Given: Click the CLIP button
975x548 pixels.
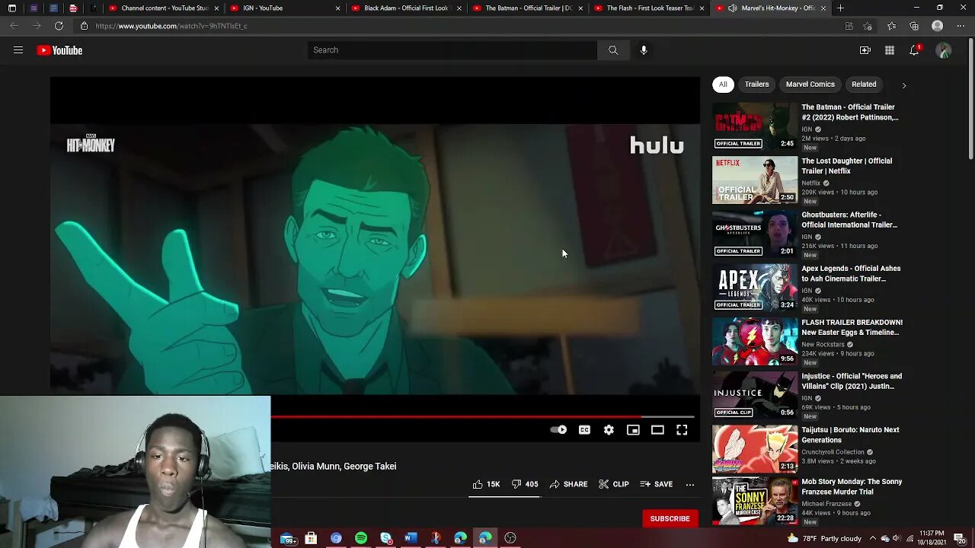Looking at the screenshot, I should coord(614,484).
